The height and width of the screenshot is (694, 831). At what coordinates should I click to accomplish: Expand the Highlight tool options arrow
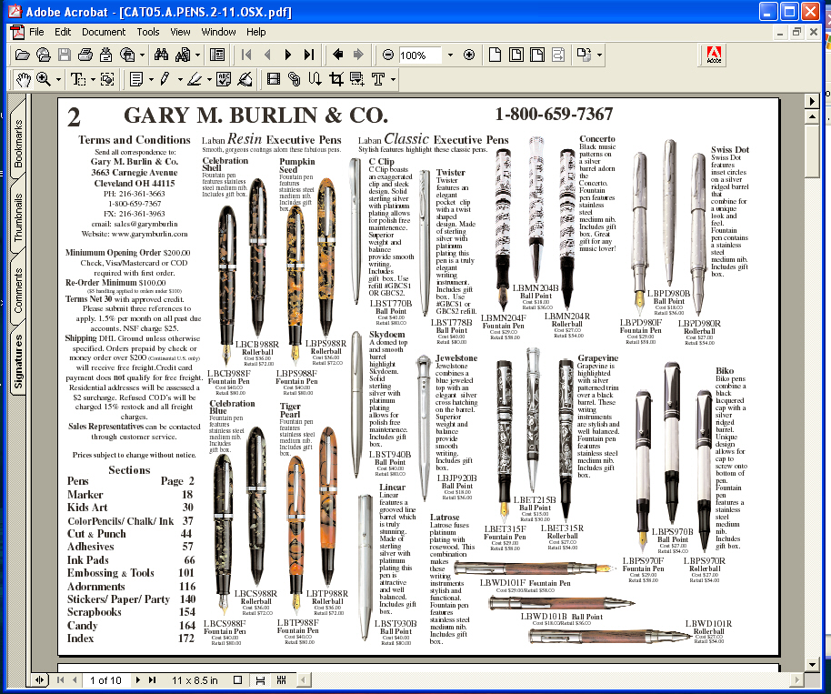point(209,79)
